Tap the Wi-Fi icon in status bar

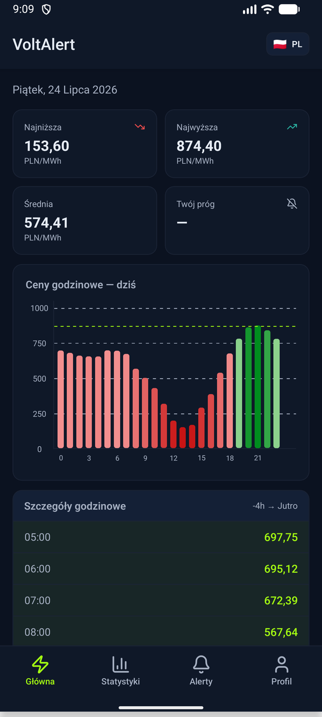coord(268,9)
